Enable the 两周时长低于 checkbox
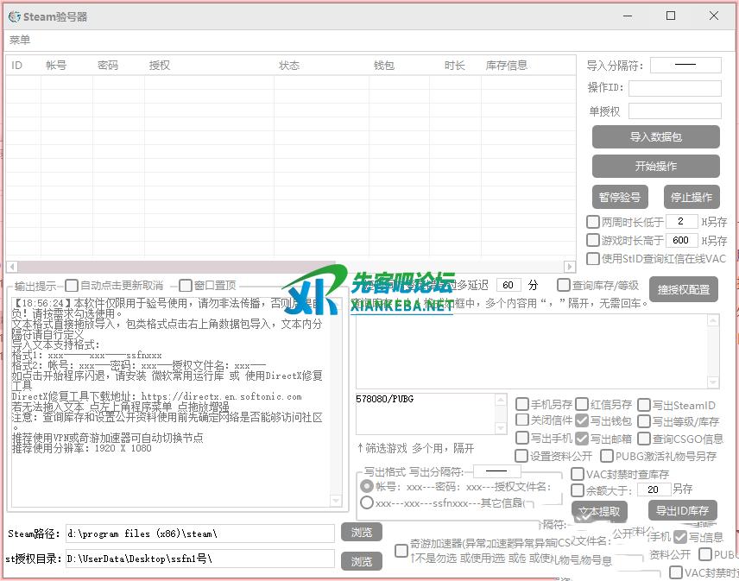This screenshot has height=581, width=739. click(x=593, y=222)
